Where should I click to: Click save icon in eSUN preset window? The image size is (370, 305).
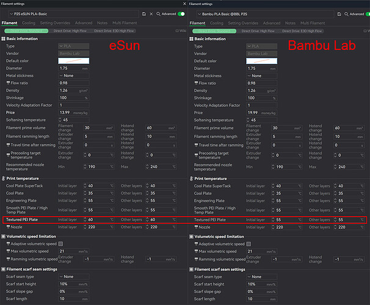[144, 14]
